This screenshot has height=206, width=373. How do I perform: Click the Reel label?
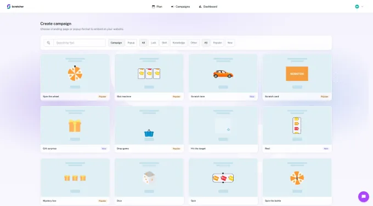(267, 149)
